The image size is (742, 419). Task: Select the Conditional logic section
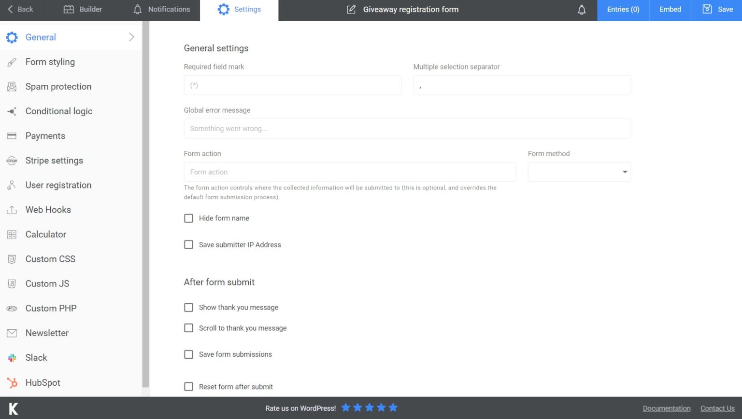tap(58, 111)
